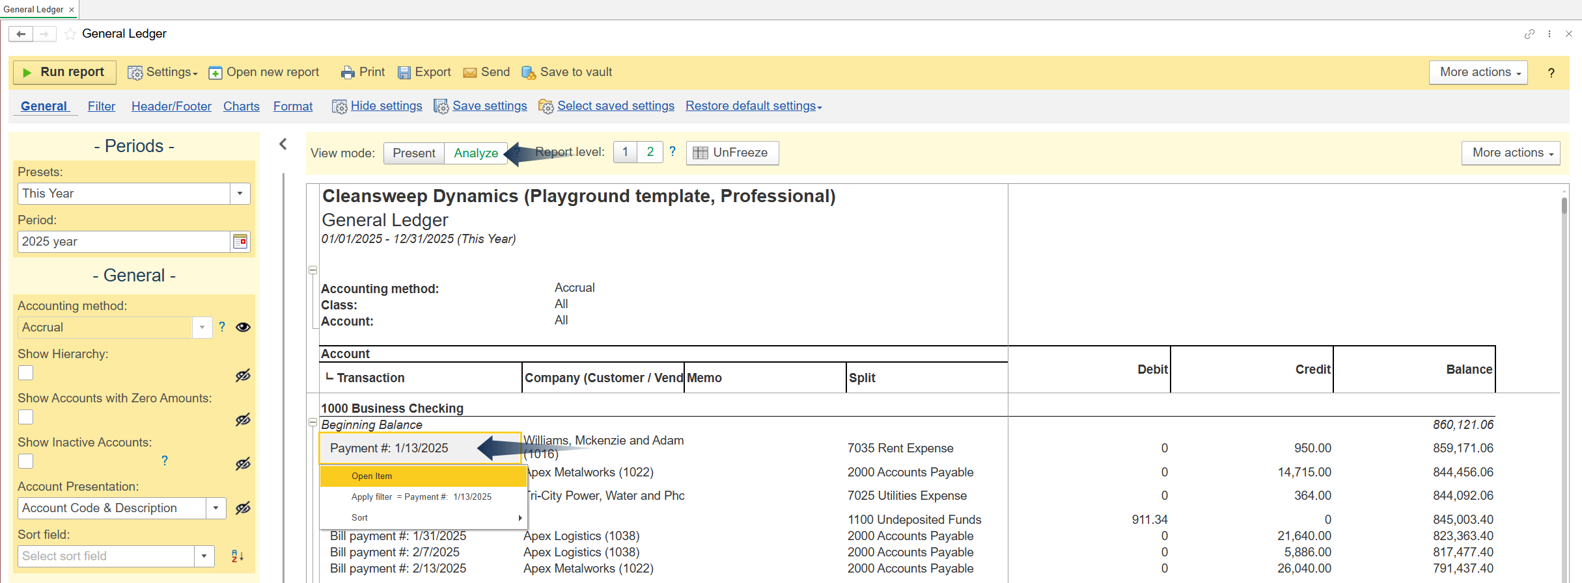Click the Send envelope icon
Screen dimensions: 1582x583
[x=469, y=73]
